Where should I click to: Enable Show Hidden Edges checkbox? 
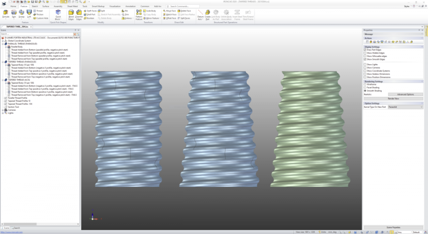pos(365,53)
